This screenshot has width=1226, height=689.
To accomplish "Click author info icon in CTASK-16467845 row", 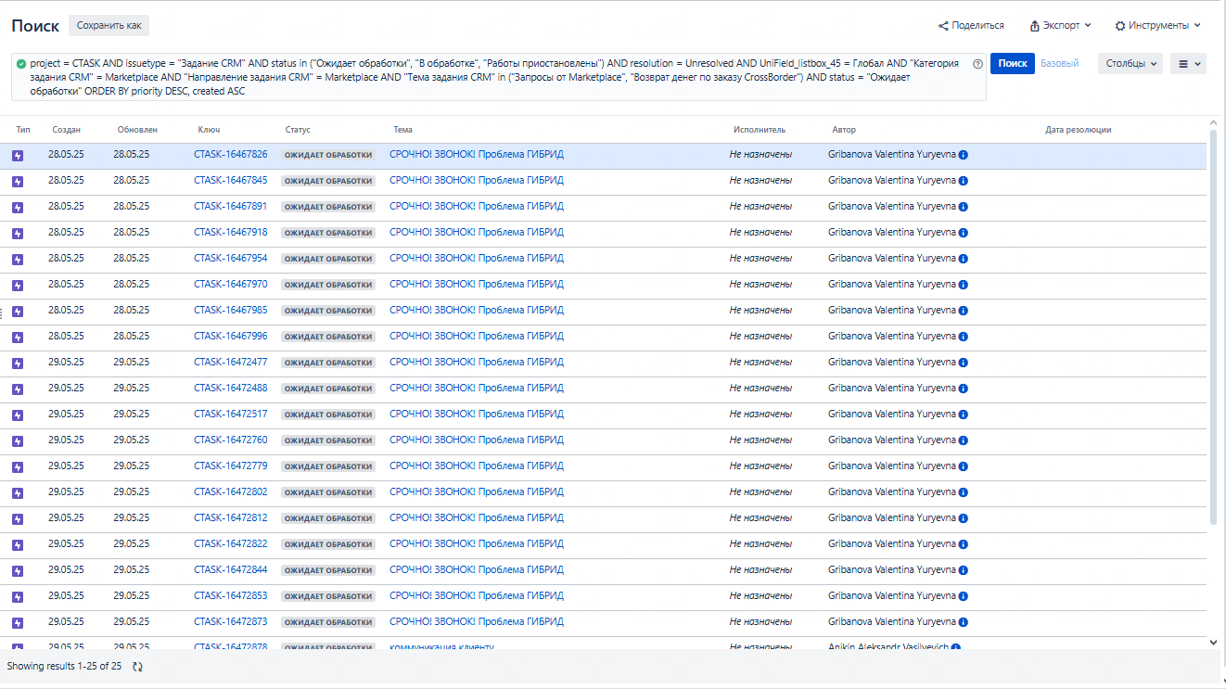I will tap(964, 181).
